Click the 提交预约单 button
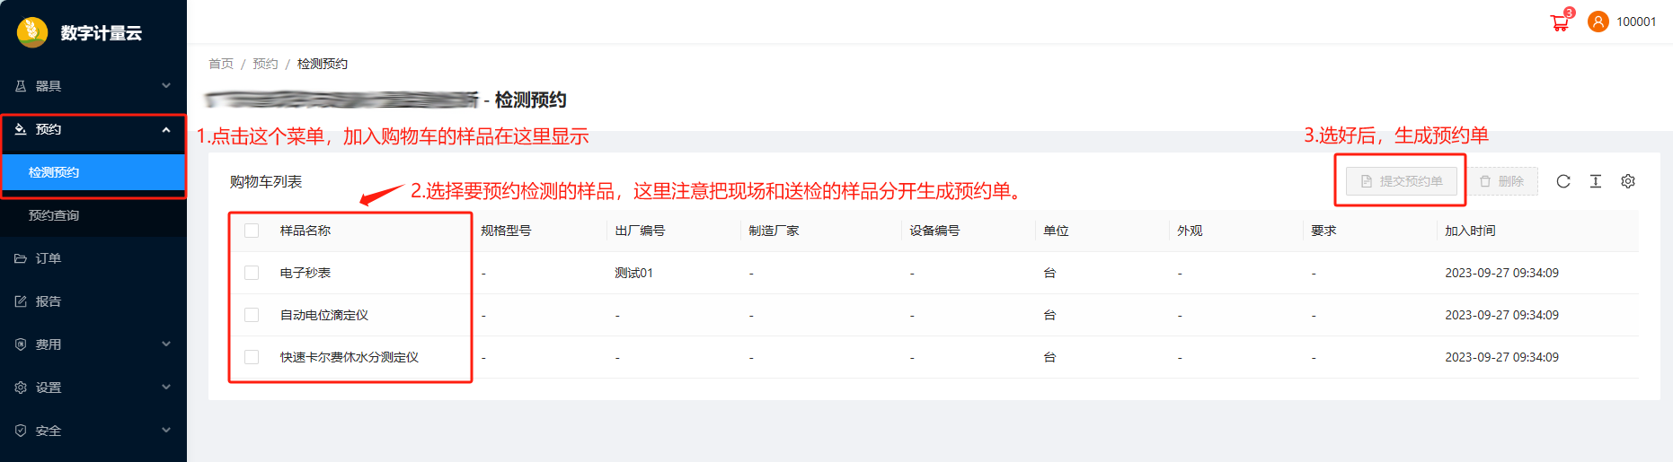The image size is (1673, 462). tap(1402, 181)
